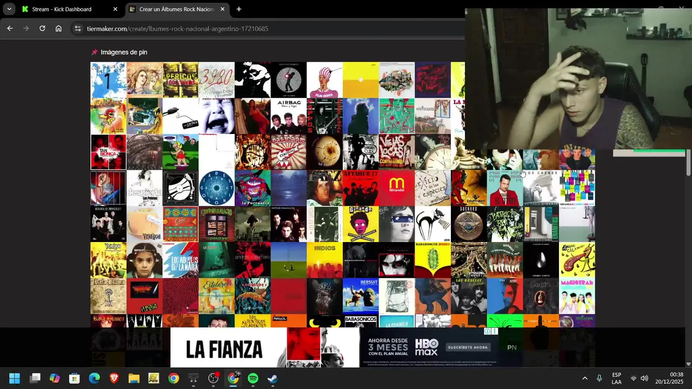This screenshot has width=692, height=389.
Task: Select the red Miranda! M cover
Action: click(x=397, y=188)
